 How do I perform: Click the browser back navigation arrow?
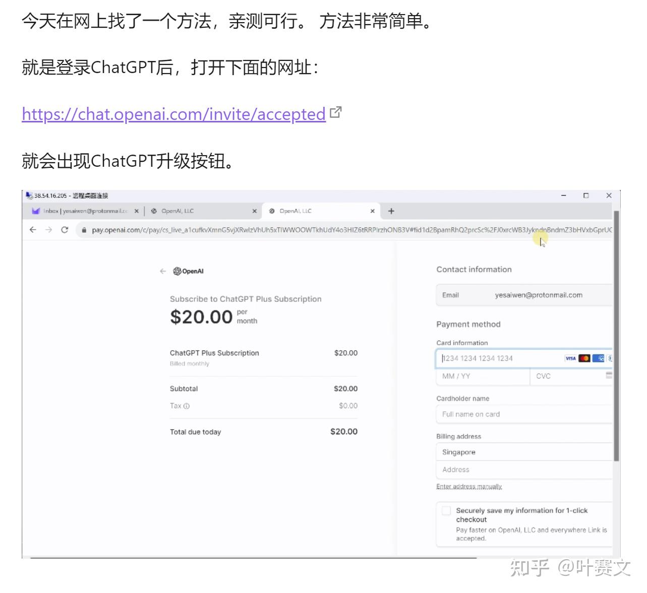pyautogui.click(x=33, y=229)
